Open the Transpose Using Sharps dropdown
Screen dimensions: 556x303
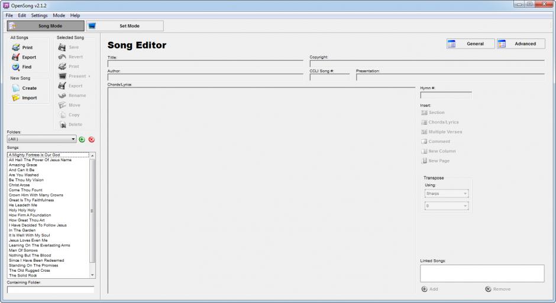[447, 194]
